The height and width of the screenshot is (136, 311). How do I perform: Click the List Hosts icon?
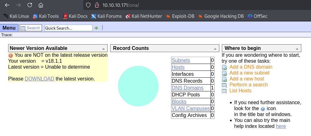pos(224,91)
